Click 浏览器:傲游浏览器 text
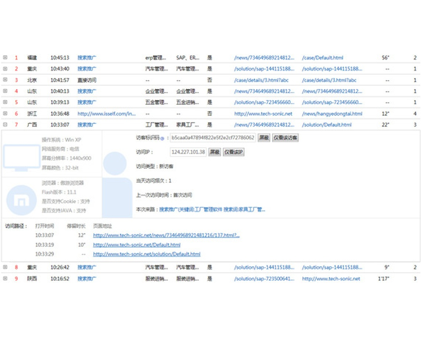421x337 pixels. [x=63, y=183]
